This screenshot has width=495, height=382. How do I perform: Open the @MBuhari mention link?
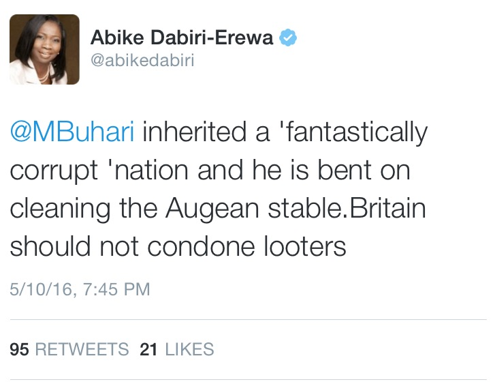pyautogui.click(x=72, y=132)
